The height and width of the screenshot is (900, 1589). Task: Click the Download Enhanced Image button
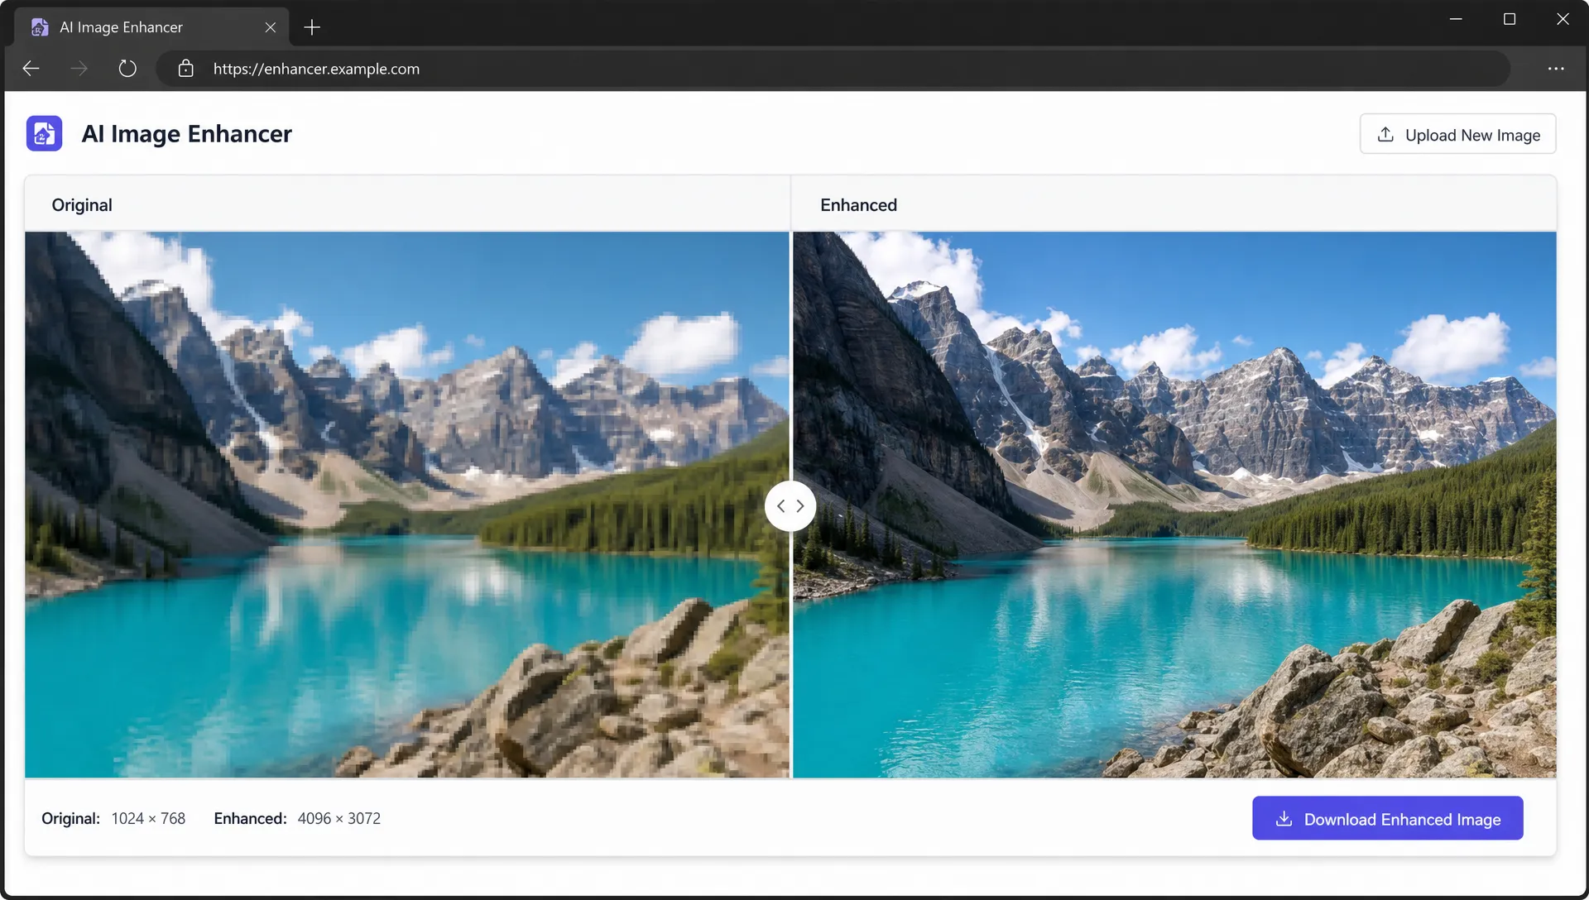point(1387,818)
